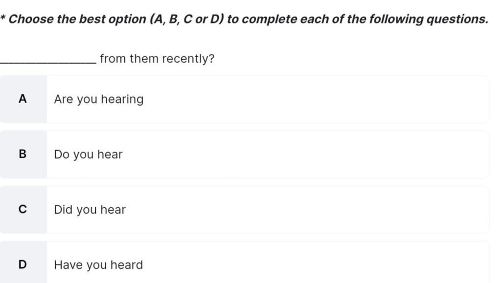Screen dimensions: 501x283
Task: Click the asterisk before the instruction text
Action: click(3, 19)
